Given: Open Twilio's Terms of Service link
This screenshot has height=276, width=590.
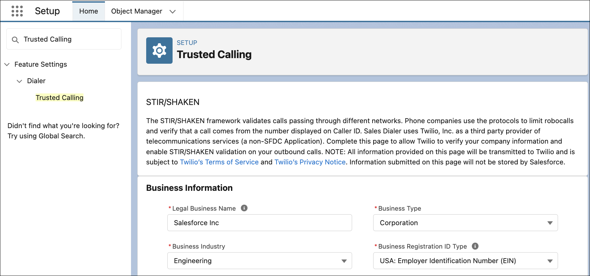Looking at the screenshot, I should point(219,162).
